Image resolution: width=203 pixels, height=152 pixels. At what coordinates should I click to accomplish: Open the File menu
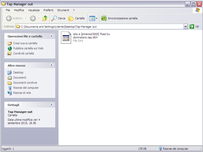coord(8,10)
